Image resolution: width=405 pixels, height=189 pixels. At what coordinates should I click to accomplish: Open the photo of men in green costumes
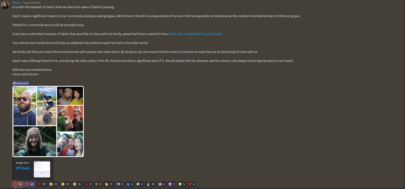tap(70, 119)
